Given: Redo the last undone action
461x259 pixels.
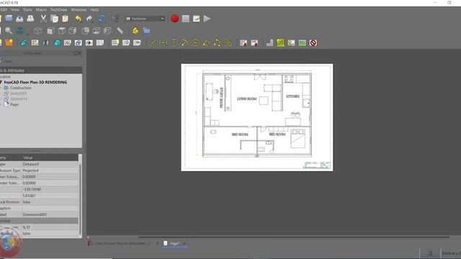Looking at the screenshot, I should (x=89, y=19).
